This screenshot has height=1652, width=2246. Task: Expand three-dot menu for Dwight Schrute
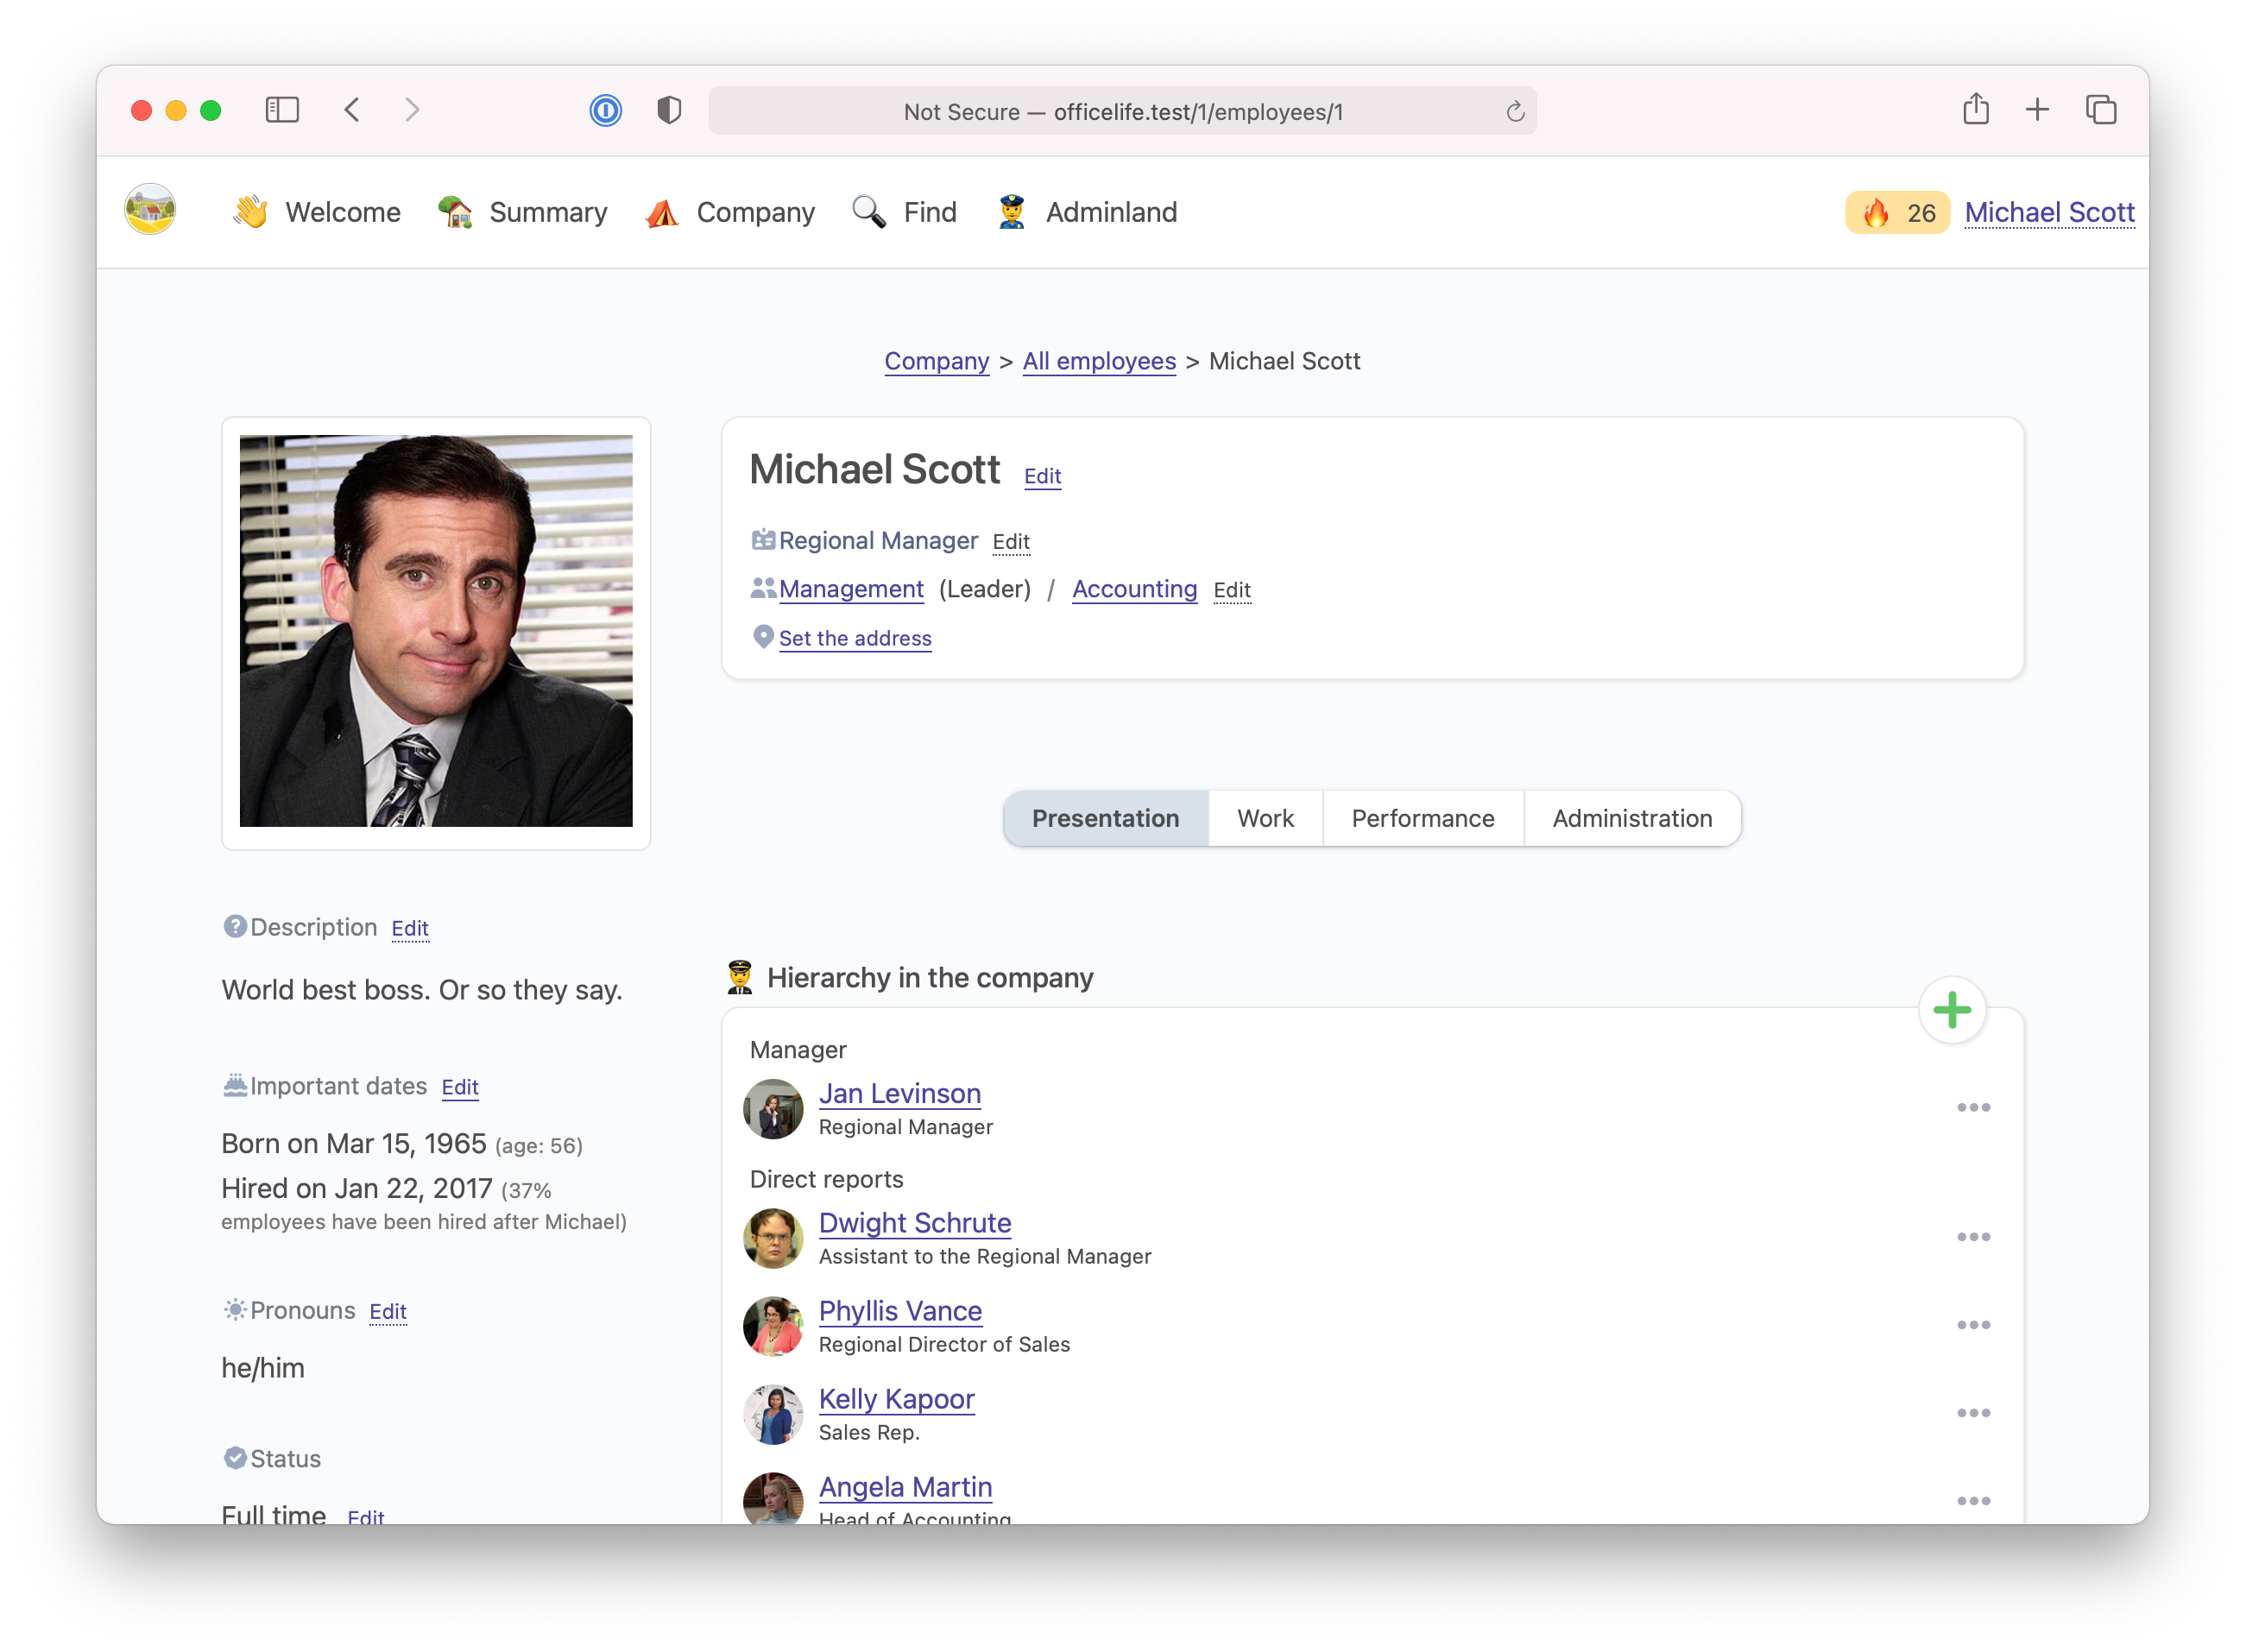(x=1973, y=1237)
